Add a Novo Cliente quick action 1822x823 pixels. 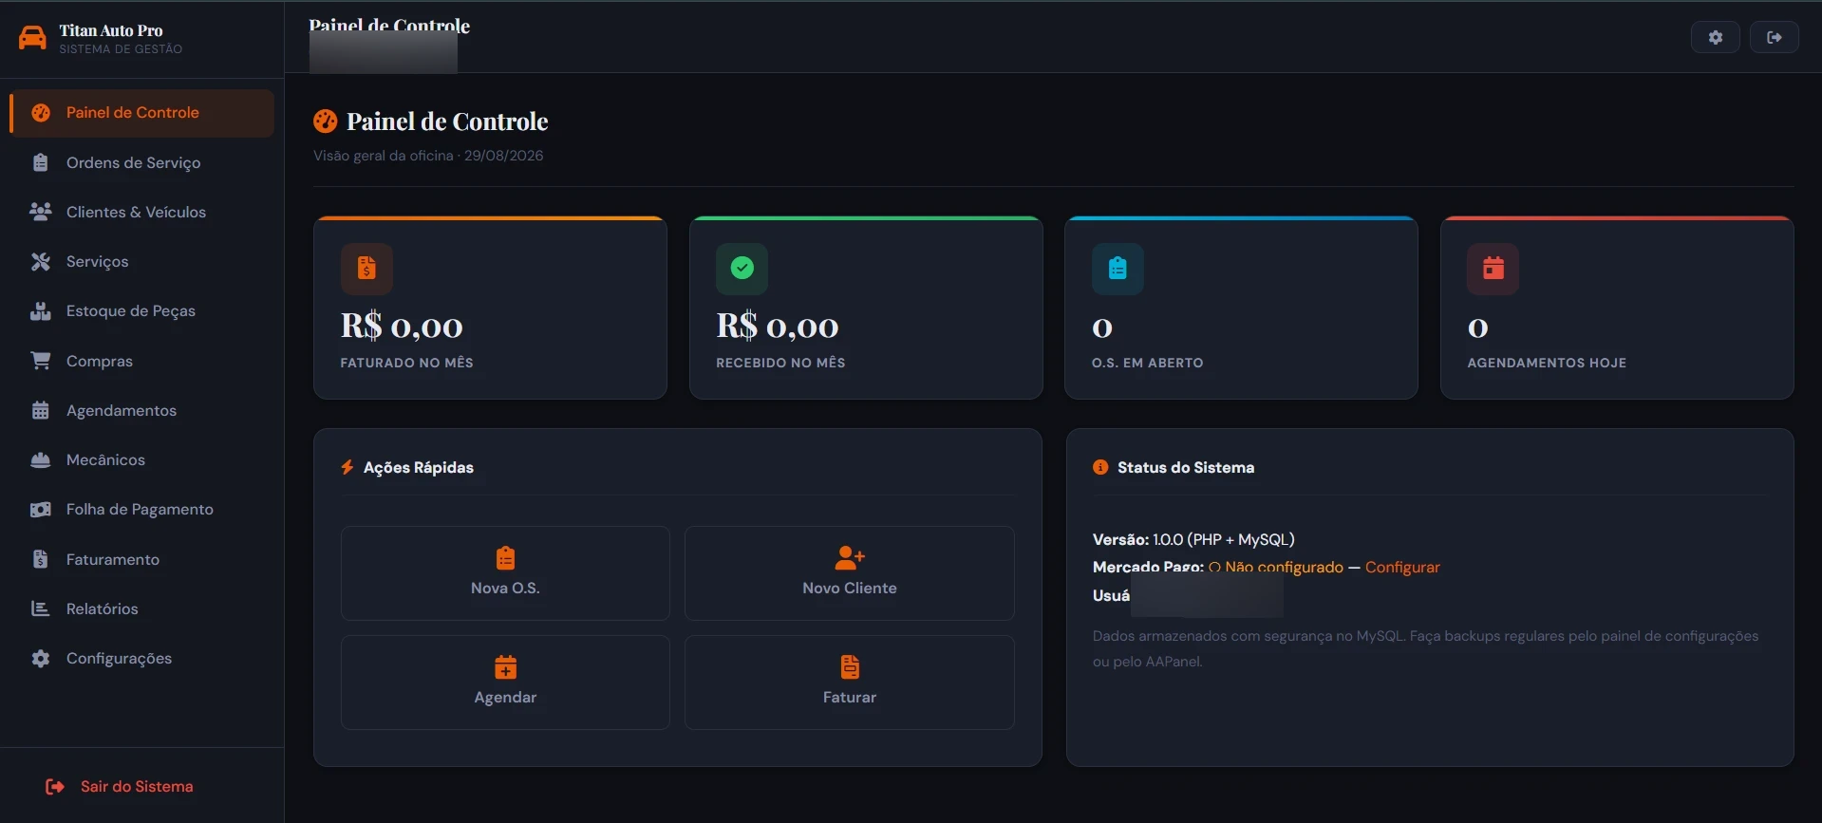(x=849, y=573)
